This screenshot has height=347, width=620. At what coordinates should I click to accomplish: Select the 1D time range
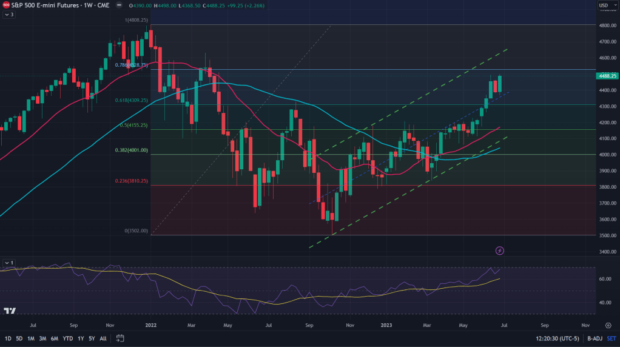point(8,338)
